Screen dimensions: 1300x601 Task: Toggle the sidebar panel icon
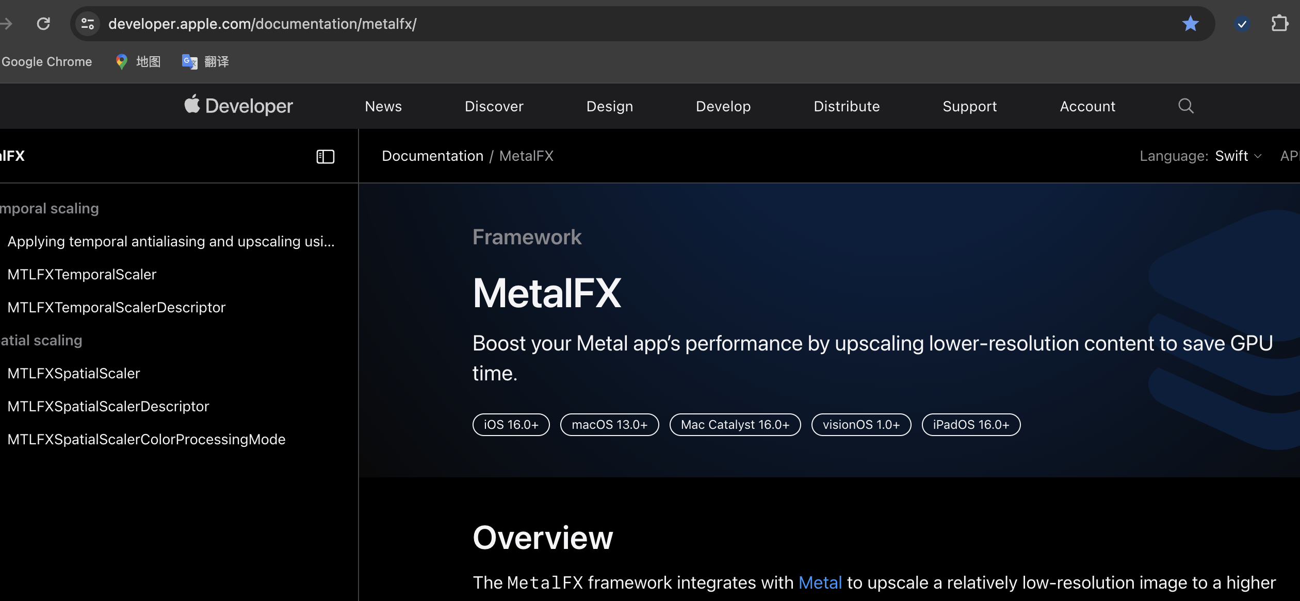click(326, 157)
